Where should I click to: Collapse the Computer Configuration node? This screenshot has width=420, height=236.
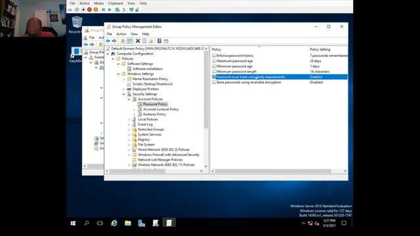[x=108, y=54]
